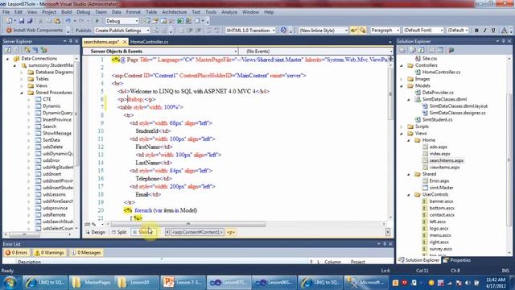Click the 0 Warnings filter button

point(49,252)
